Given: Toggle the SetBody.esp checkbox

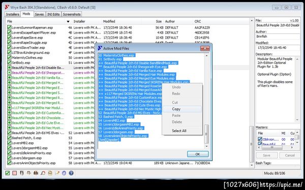Looking at the screenshot, I should [x=9, y=62].
